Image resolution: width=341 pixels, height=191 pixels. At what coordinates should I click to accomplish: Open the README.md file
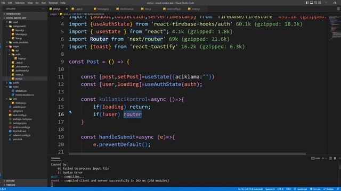click(x=19, y=131)
